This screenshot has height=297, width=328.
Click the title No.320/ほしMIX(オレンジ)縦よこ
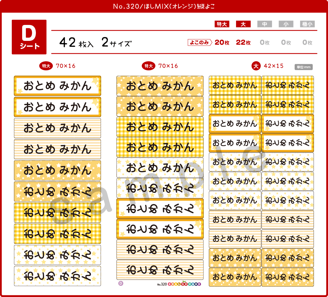point(164,6)
